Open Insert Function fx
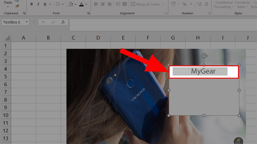Screen dimensions: 257x144 click(63, 22)
